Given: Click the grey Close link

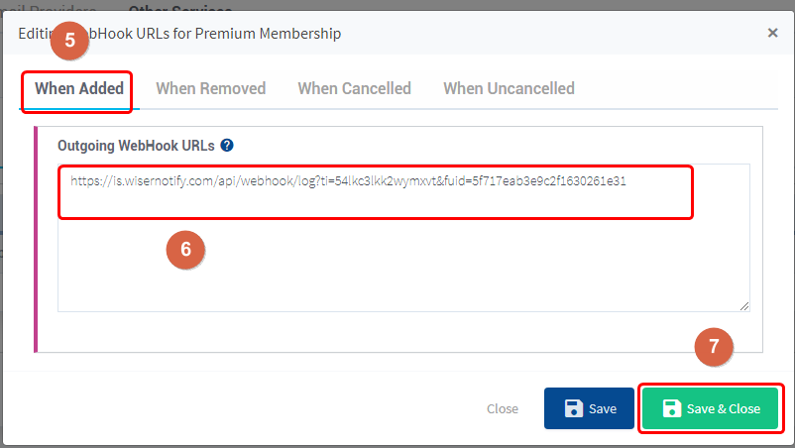Looking at the screenshot, I should (x=503, y=408).
